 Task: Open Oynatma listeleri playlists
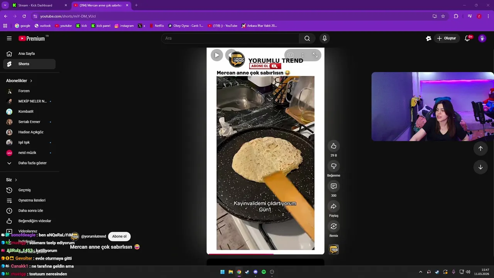coord(29,200)
